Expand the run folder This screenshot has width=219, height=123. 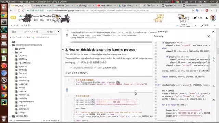coord(13,52)
